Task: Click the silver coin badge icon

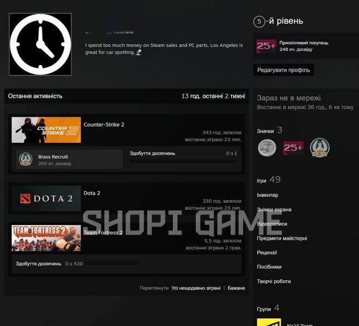Action: click(267, 148)
